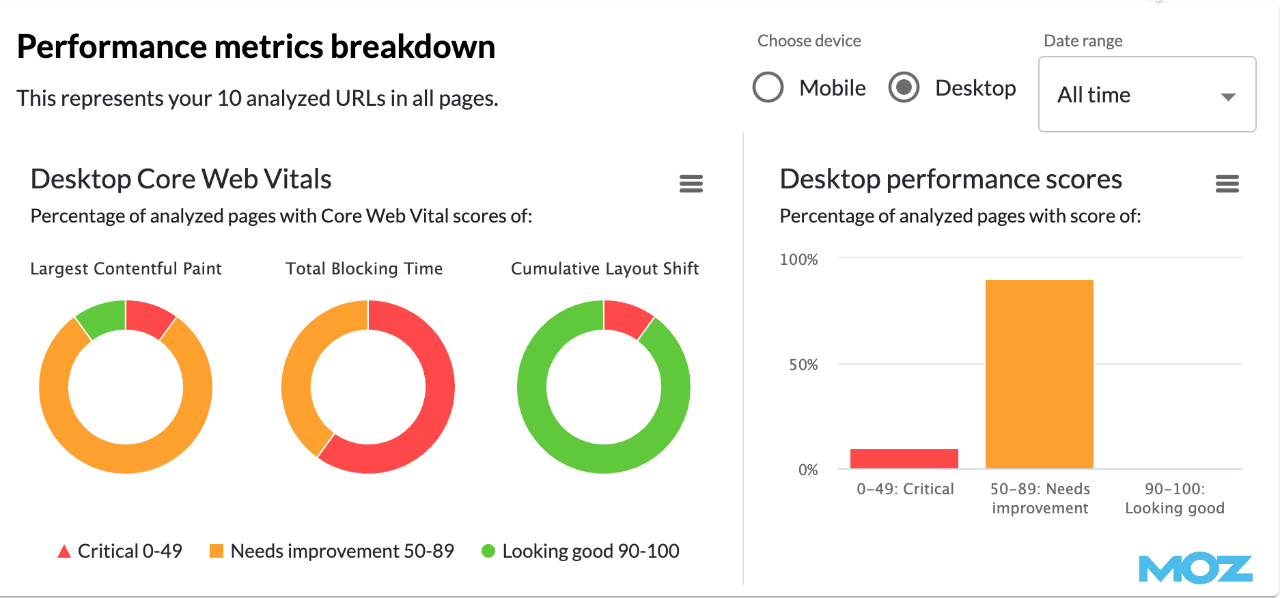The image size is (1280, 598).
Task: Click the Moz logo
Action: [x=1195, y=569]
